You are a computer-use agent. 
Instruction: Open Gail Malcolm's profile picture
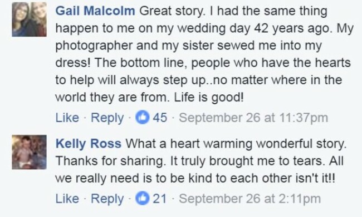(x=29, y=19)
